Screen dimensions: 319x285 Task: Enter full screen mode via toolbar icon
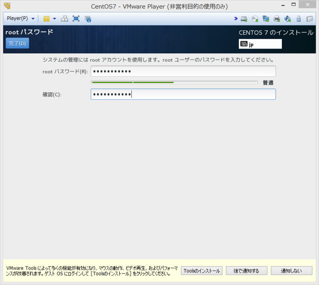point(76,18)
